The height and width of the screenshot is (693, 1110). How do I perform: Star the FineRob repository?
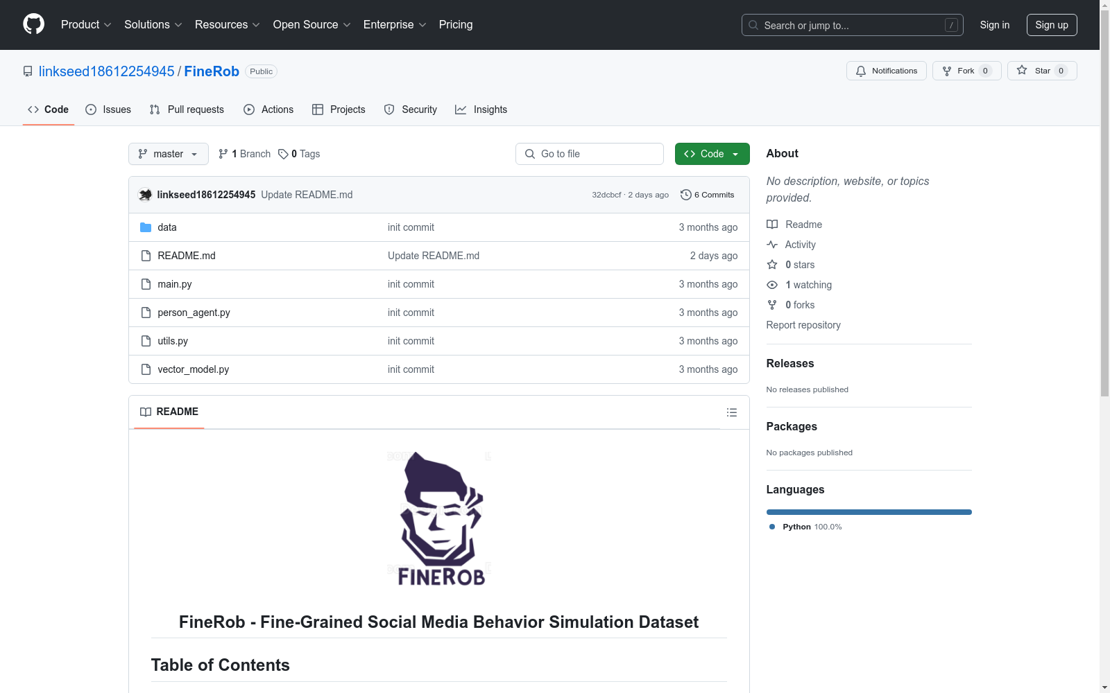click(1041, 71)
